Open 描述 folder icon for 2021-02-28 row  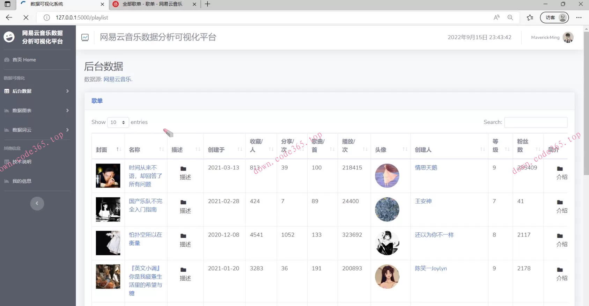[x=183, y=202]
